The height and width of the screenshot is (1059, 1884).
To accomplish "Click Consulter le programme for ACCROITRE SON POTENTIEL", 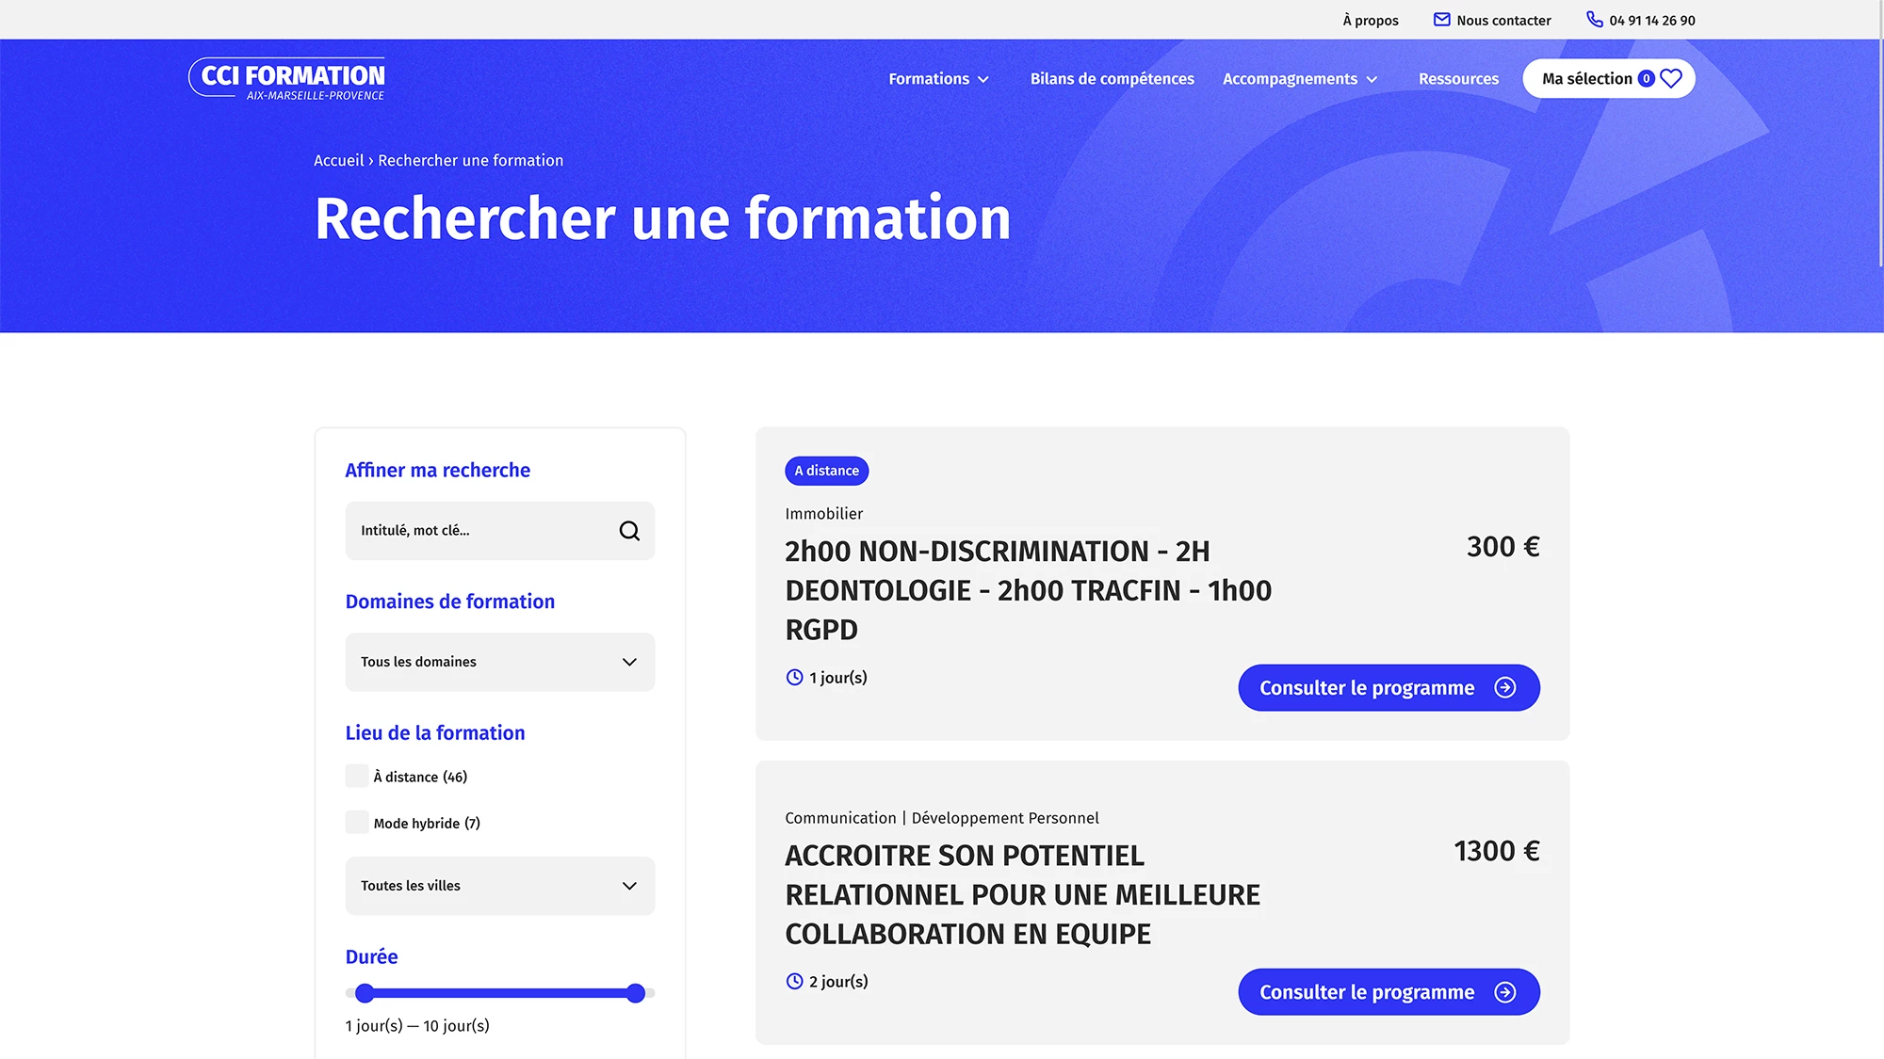I will (1388, 992).
